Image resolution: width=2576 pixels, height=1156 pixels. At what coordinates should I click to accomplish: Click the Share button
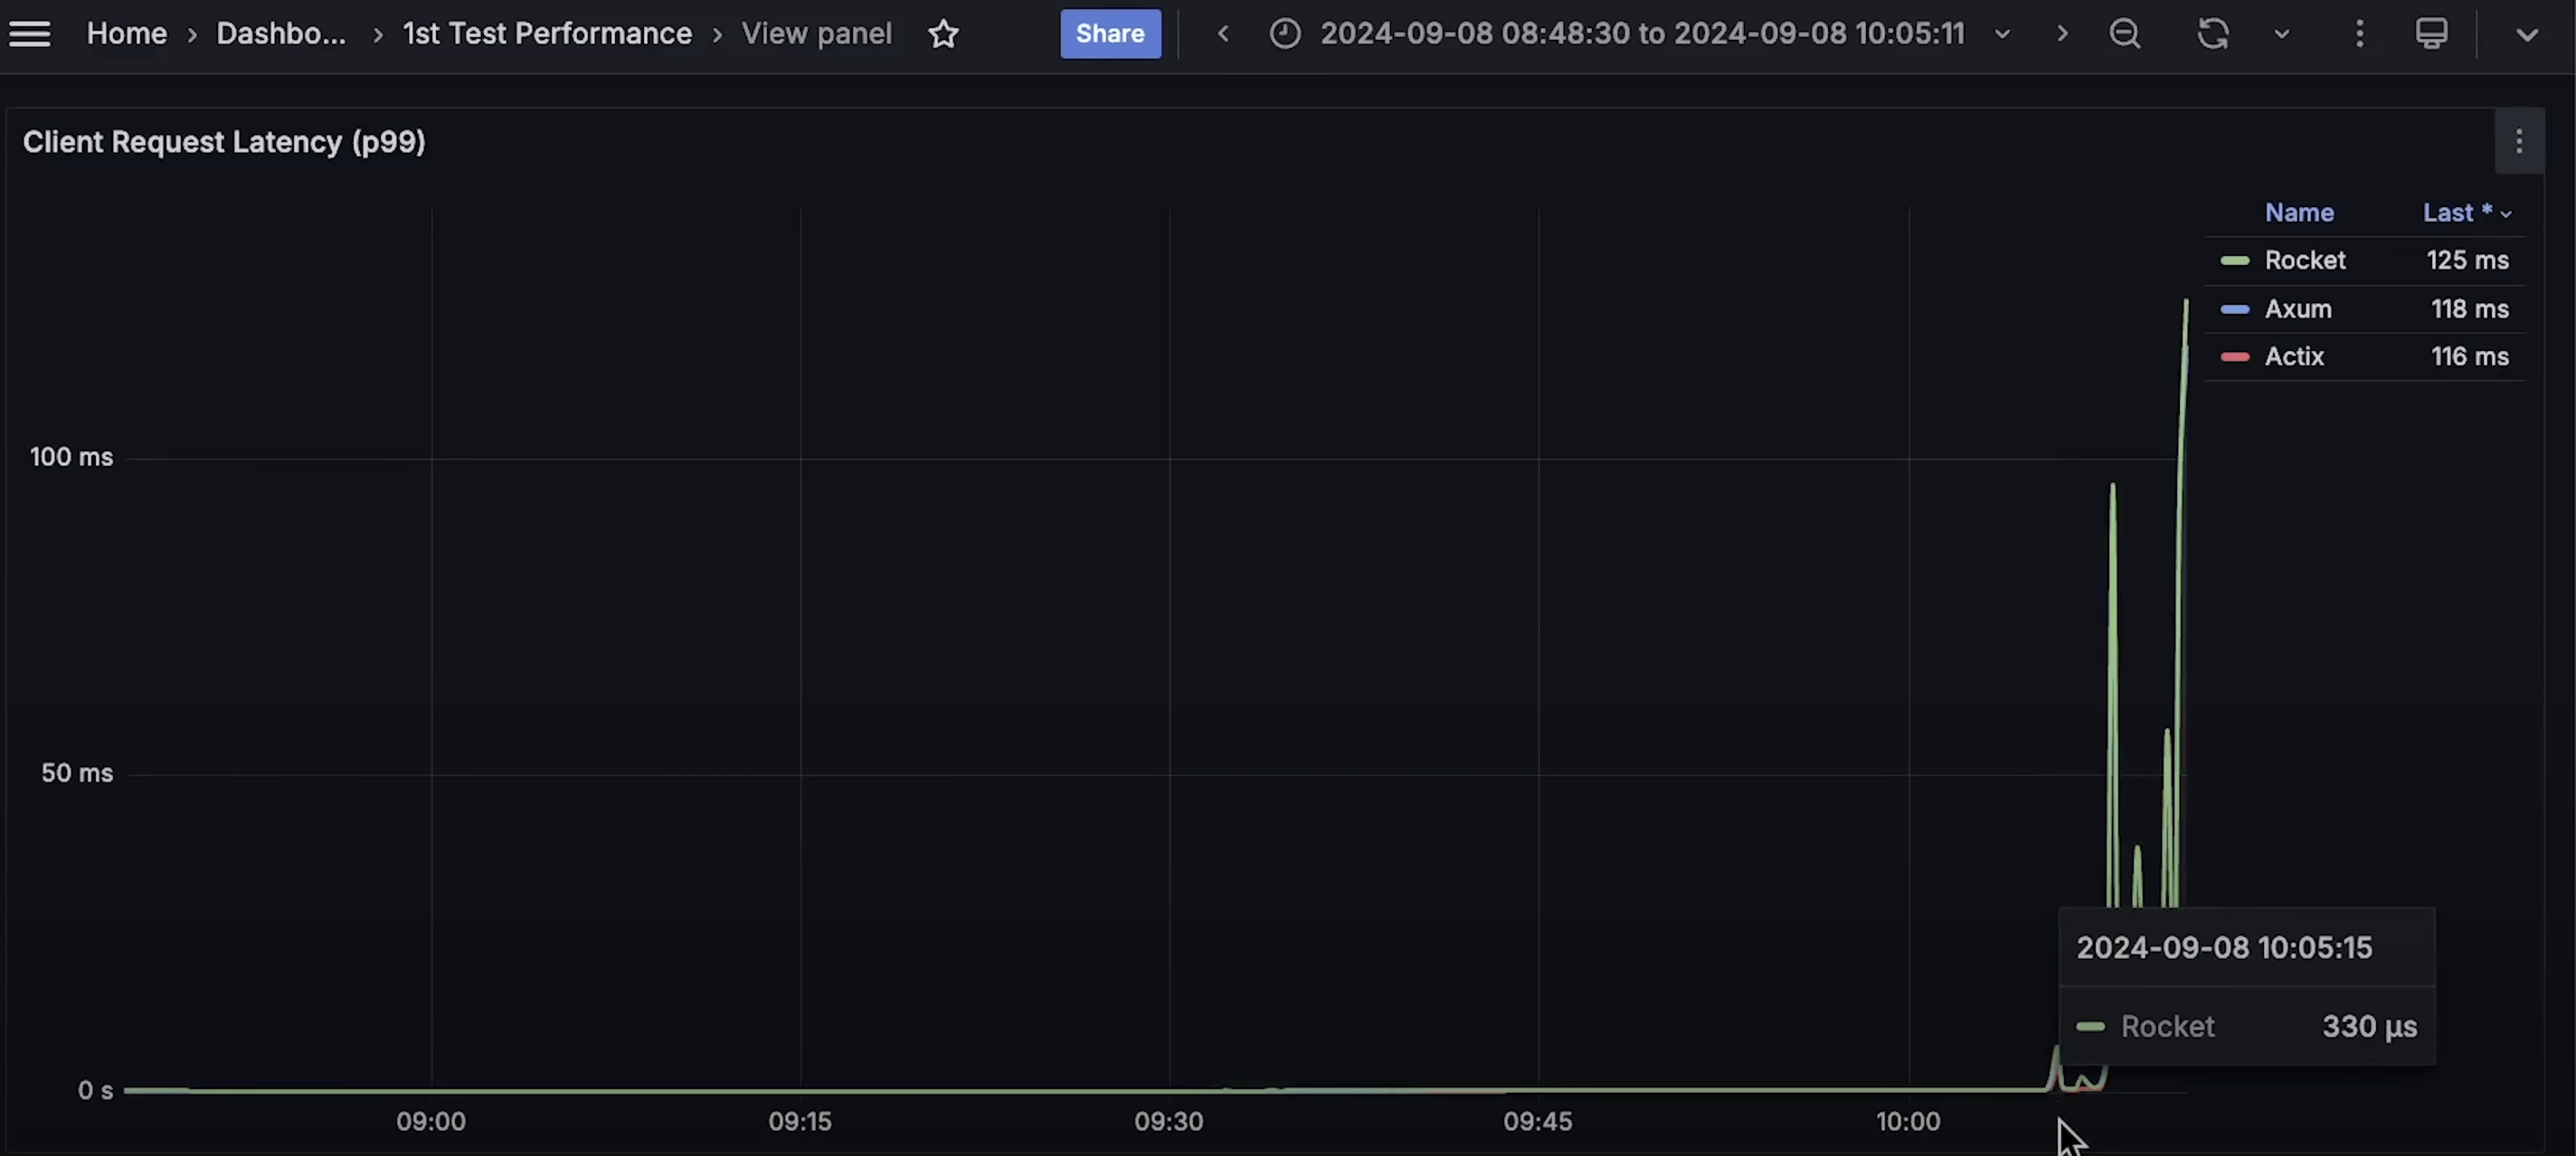tap(1110, 34)
